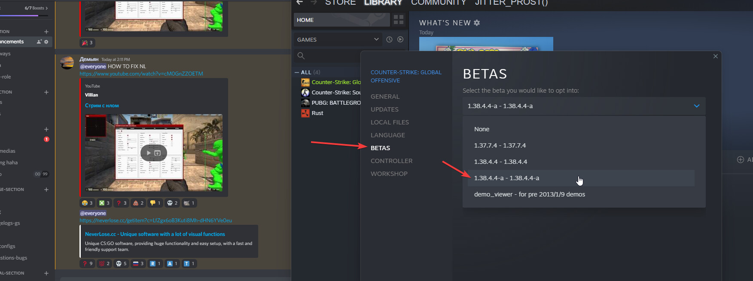Click the Rust game icon
The width and height of the screenshot is (753, 281).
click(305, 113)
